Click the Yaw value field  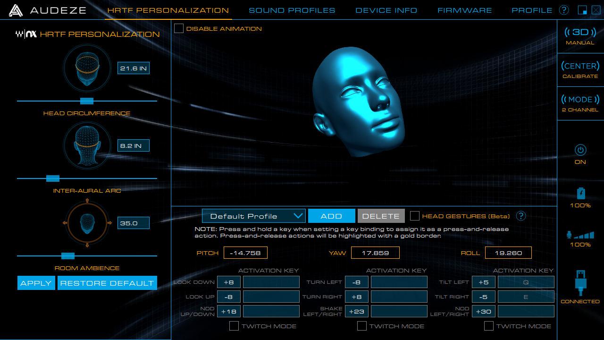pos(375,253)
